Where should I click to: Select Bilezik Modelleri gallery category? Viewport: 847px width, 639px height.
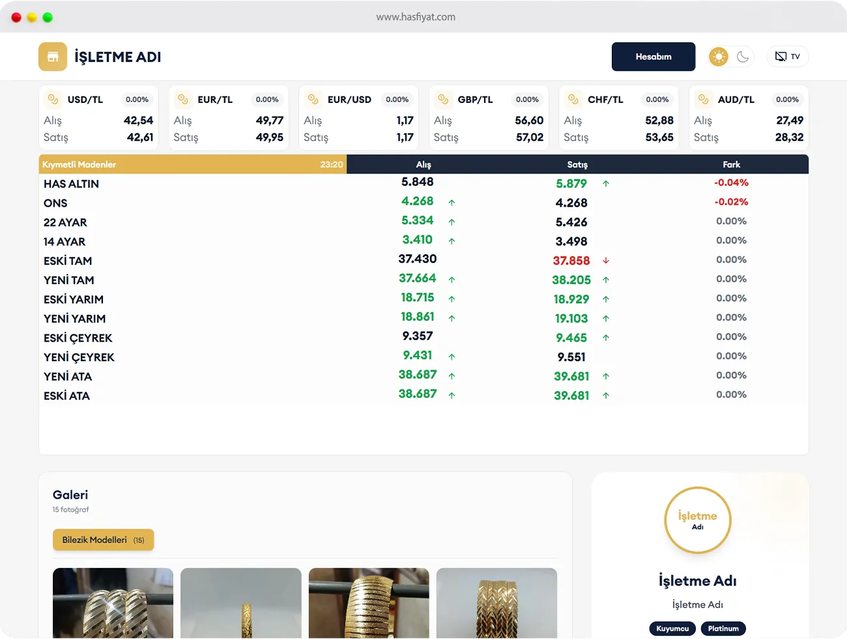click(x=103, y=540)
